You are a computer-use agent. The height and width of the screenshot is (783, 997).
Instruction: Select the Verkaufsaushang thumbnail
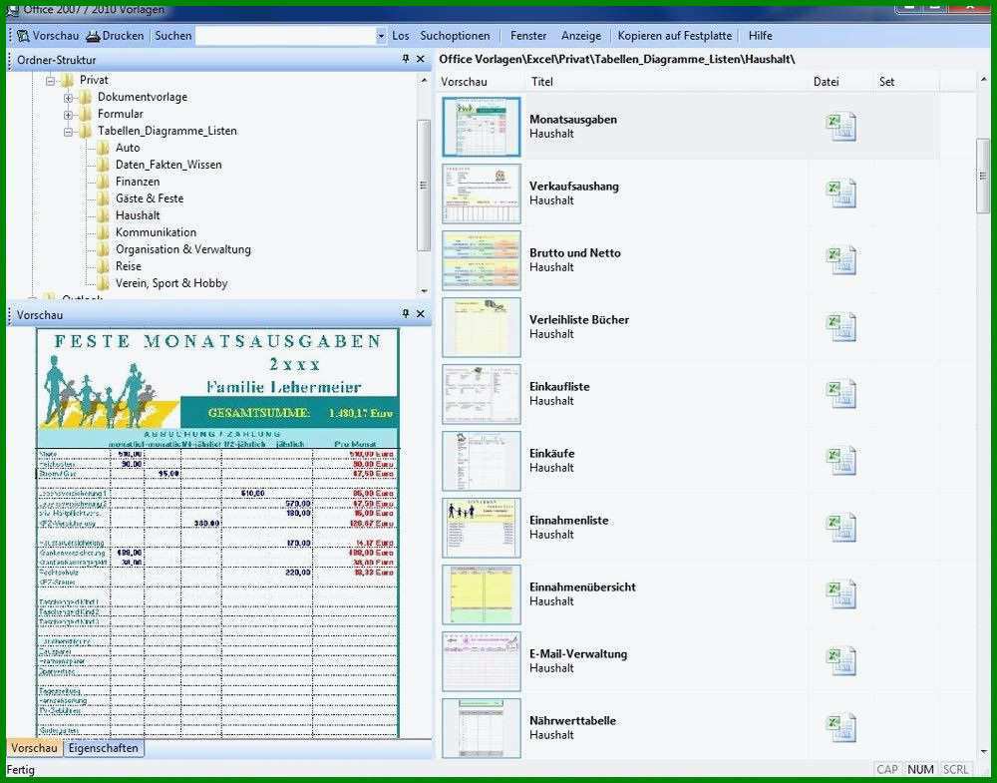click(482, 194)
